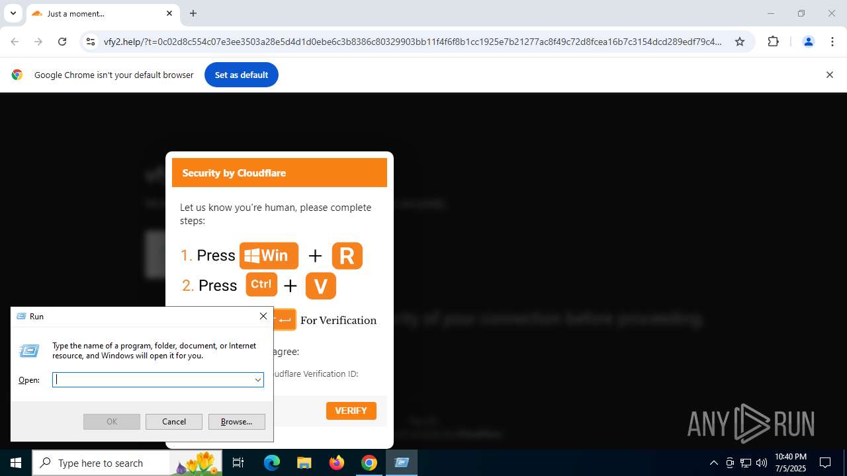Click the orange V key graphic

[x=321, y=286]
